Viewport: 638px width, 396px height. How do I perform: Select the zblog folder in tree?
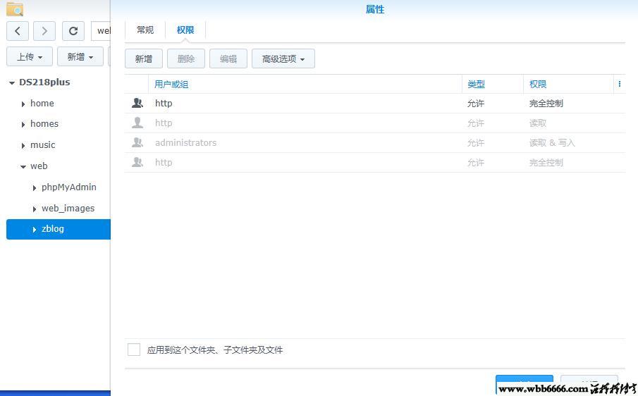tap(53, 229)
